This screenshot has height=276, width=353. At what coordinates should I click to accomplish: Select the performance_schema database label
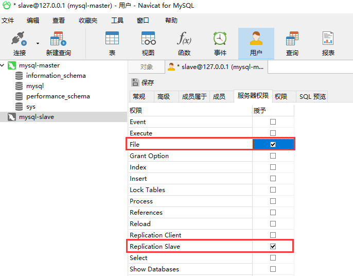tap(58, 96)
